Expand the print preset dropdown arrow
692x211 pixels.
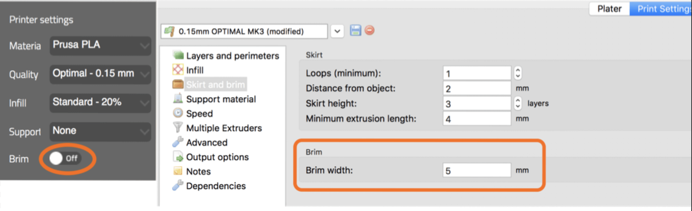coord(337,31)
